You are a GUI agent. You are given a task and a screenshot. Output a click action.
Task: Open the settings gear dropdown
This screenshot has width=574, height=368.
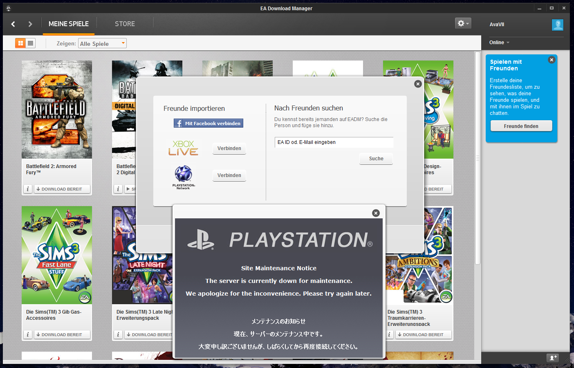tap(462, 23)
